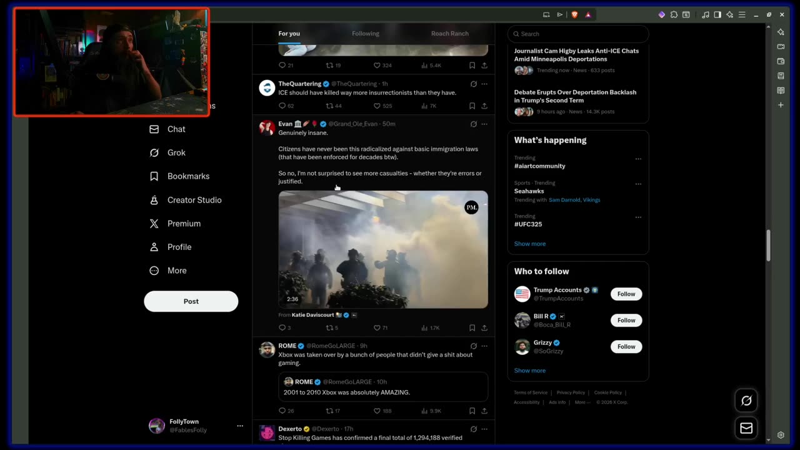Screen dimensions: 800x450
Task: Add item with plus icon in sidebar
Action: (781, 105)
